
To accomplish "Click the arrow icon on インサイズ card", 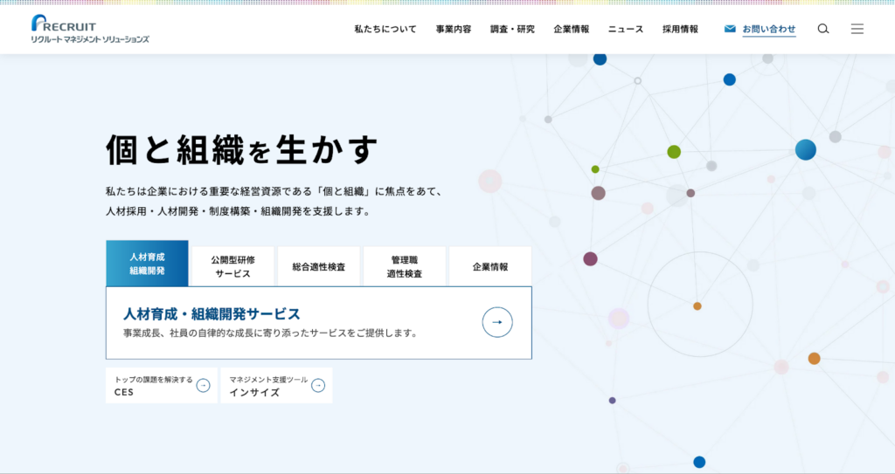I will click(318, 385).
